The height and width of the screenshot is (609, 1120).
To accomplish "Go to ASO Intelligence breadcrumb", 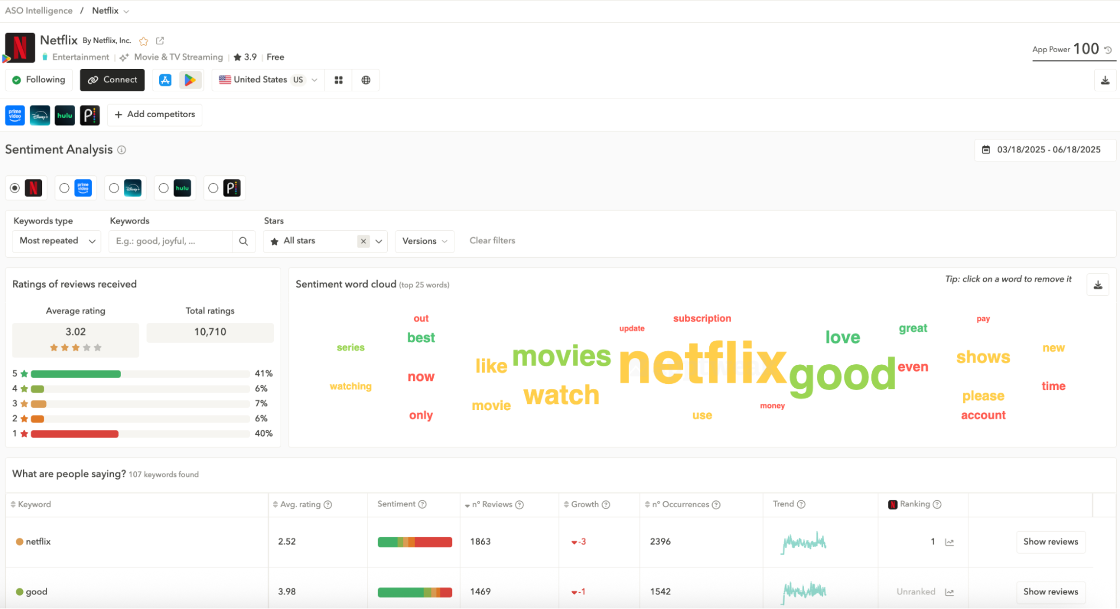I will [39, 11].
